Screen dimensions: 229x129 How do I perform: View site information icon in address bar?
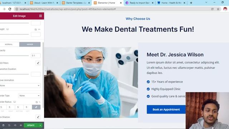pyautogui.click(x=17, y=9)
